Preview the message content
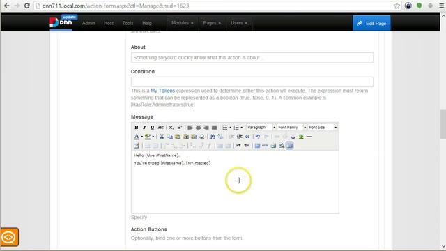 (x=282, y=146)
